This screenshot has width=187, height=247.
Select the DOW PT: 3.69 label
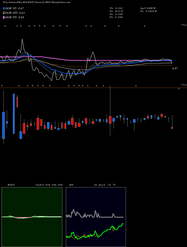click(x=15, y=17)
